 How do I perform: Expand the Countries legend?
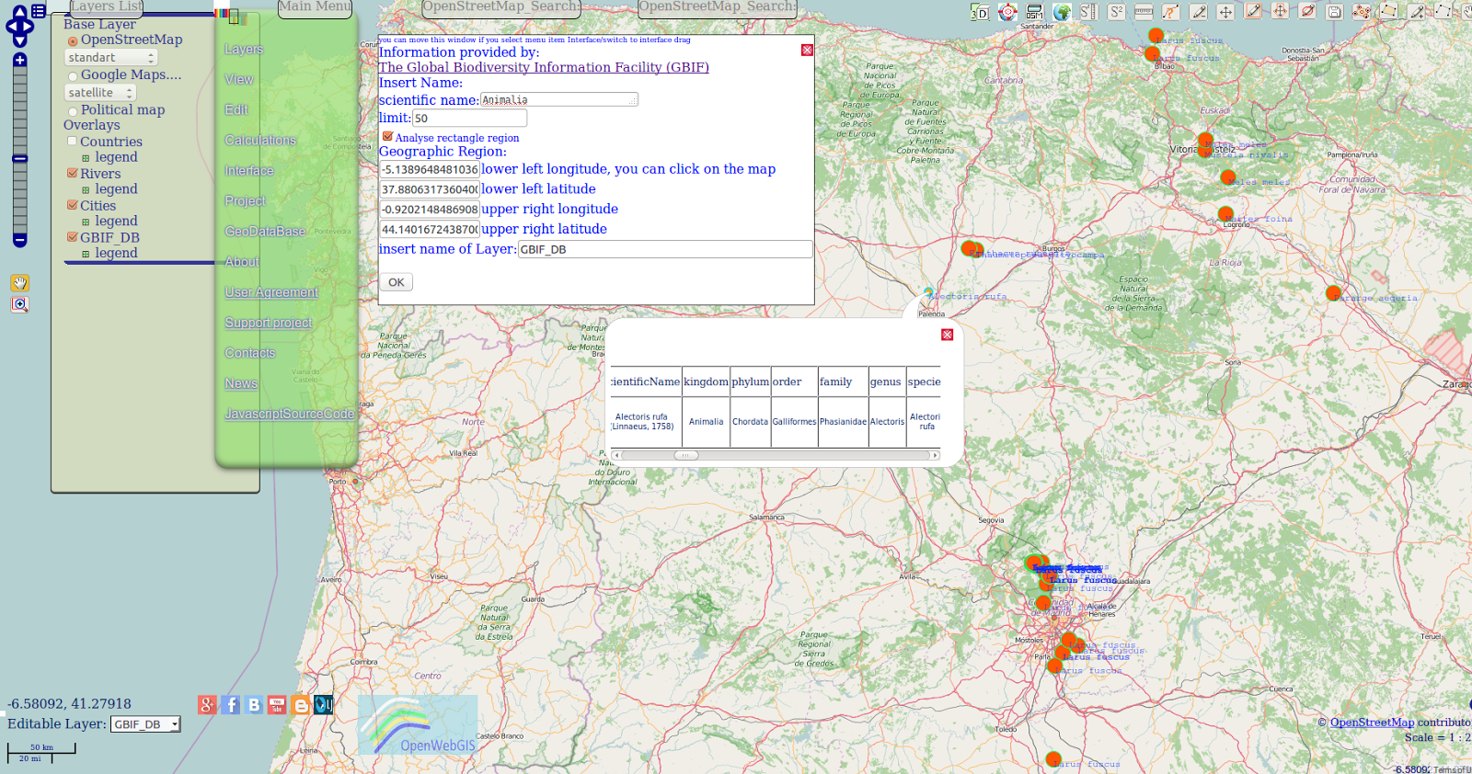(x=86, y=158)
